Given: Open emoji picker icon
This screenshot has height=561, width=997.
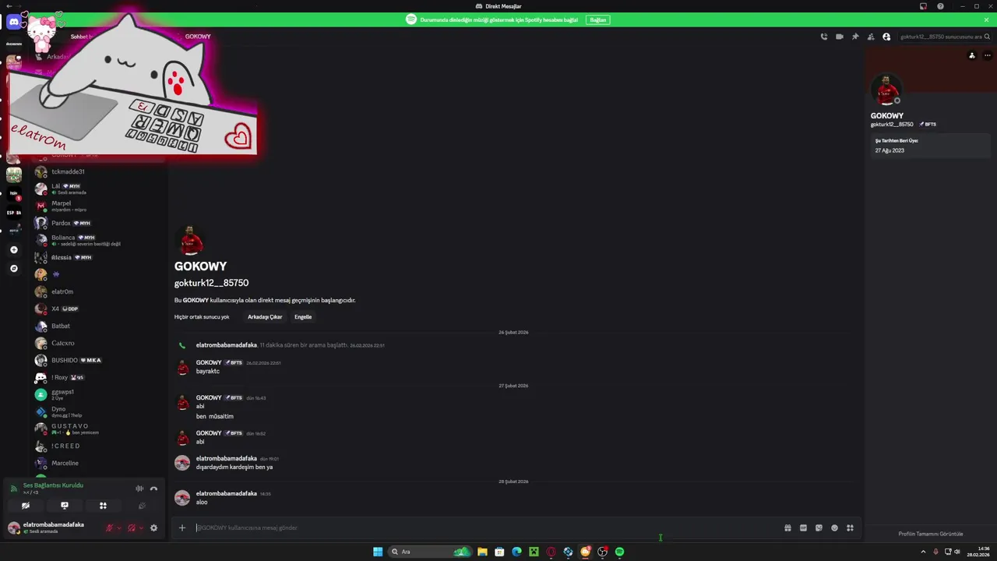Looking at the screenshot, I should 834,527.
